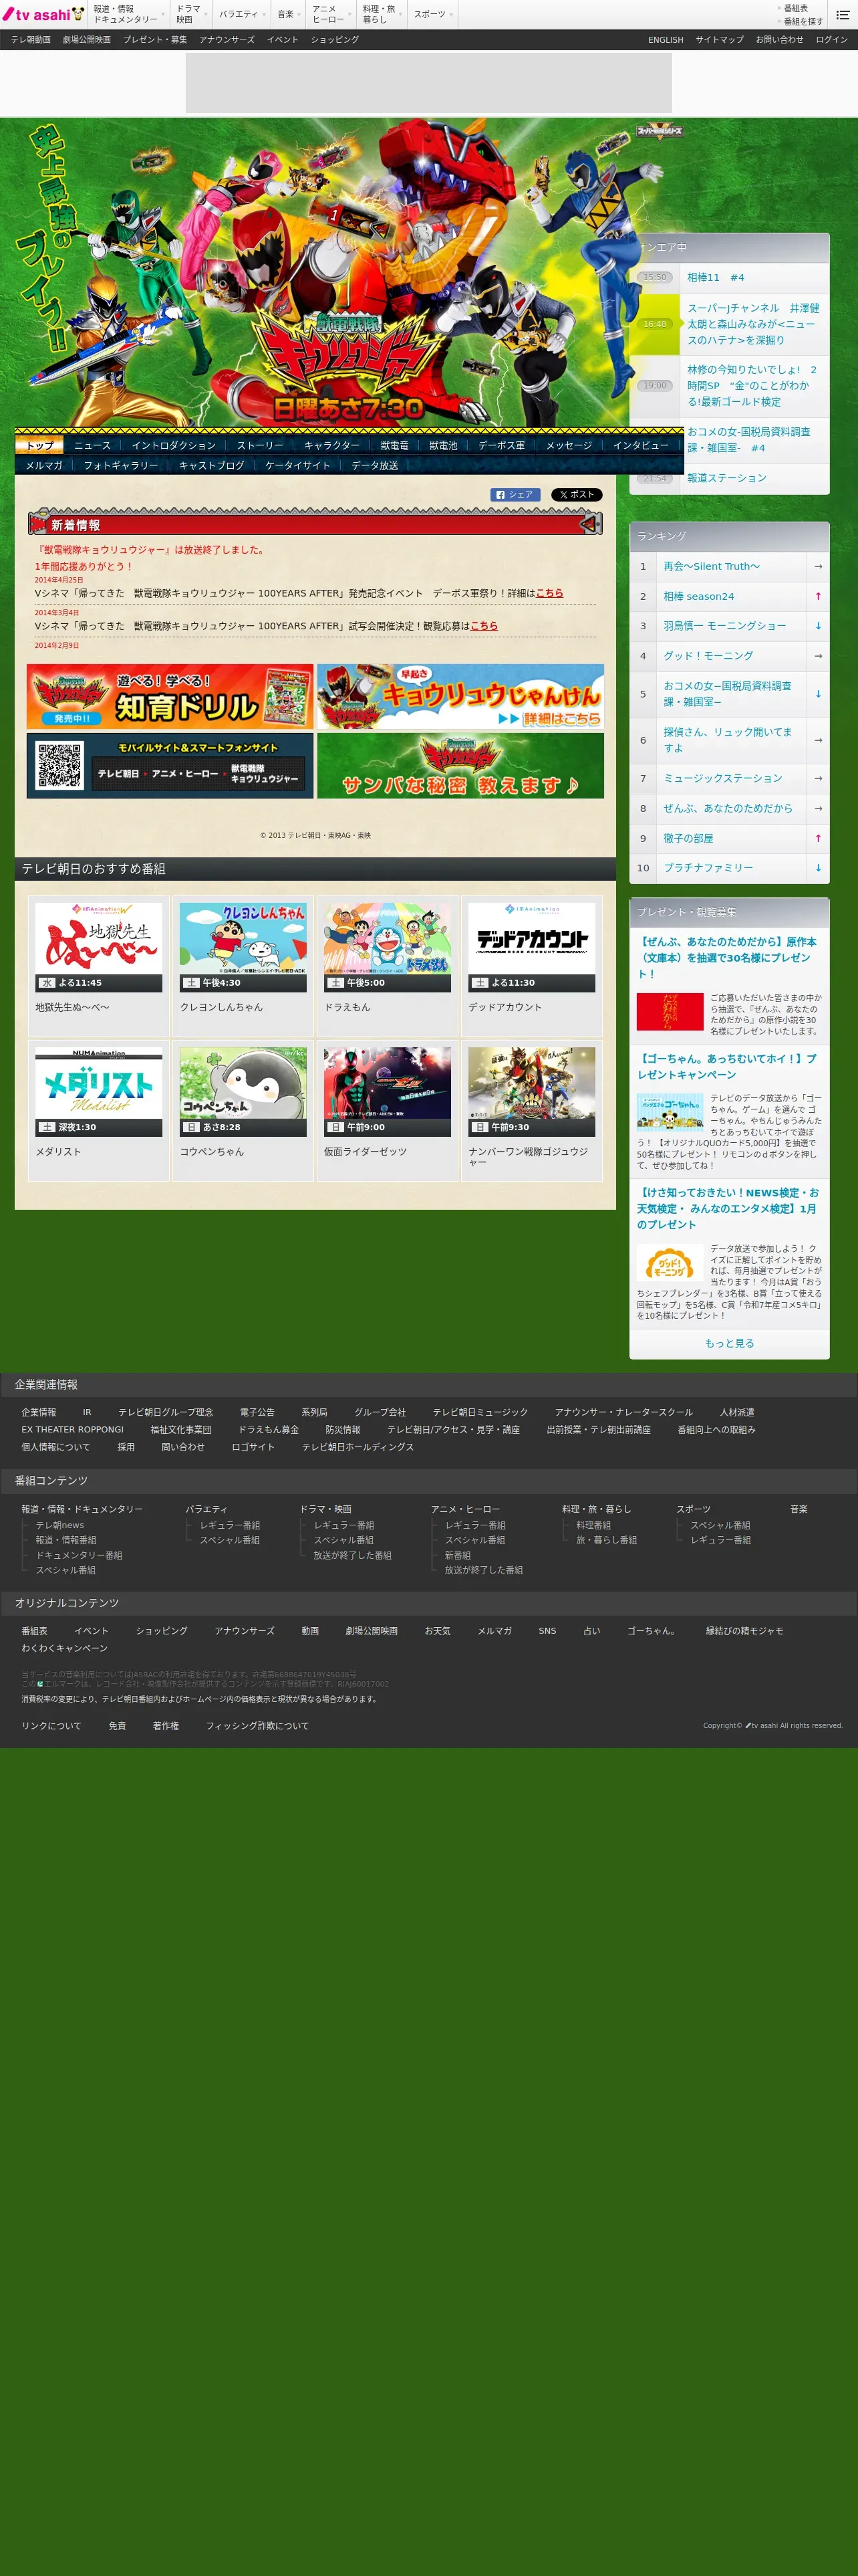Switch to the ニュース tab
This screenshot has height=2576, width=858.
(x=92, y=445)
